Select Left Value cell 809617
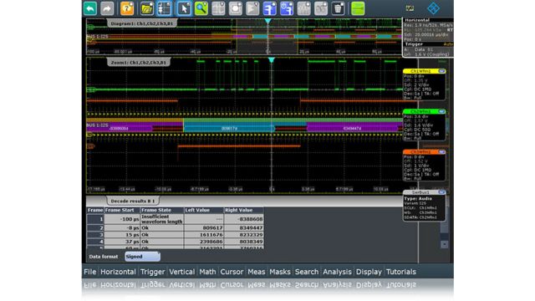The width and height of the screenshot is (535, 301). (204, 227)
